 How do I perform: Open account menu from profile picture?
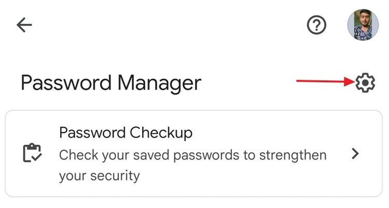pos(363,24)
